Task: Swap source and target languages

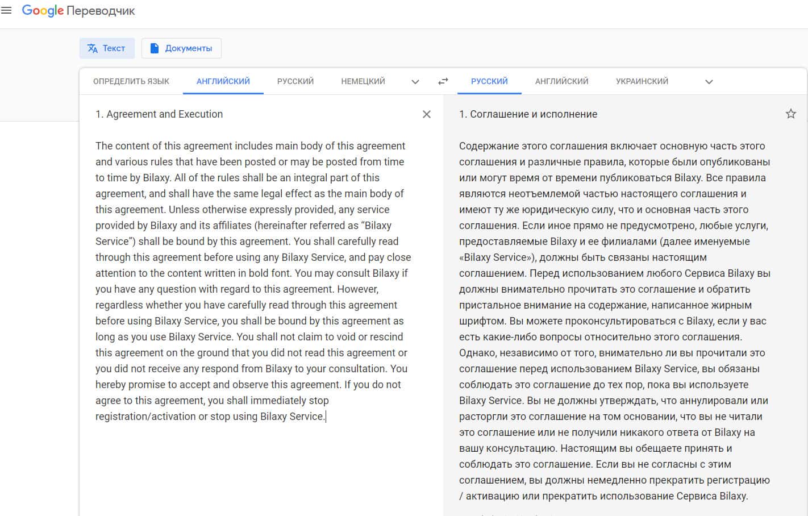Action: pyautogui.click(x=443, y=81)
